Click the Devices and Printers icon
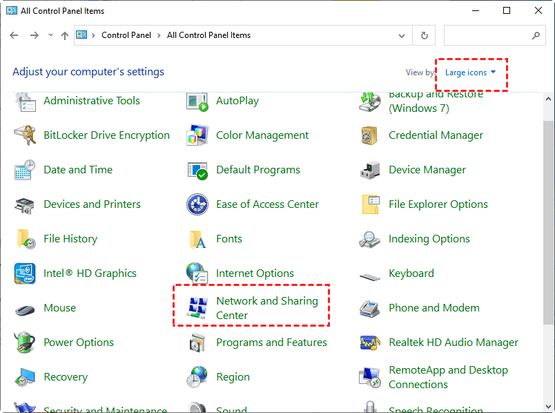 24,205
